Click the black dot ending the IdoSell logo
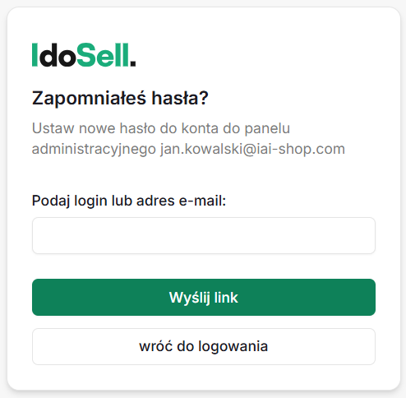 click(132, 63)
